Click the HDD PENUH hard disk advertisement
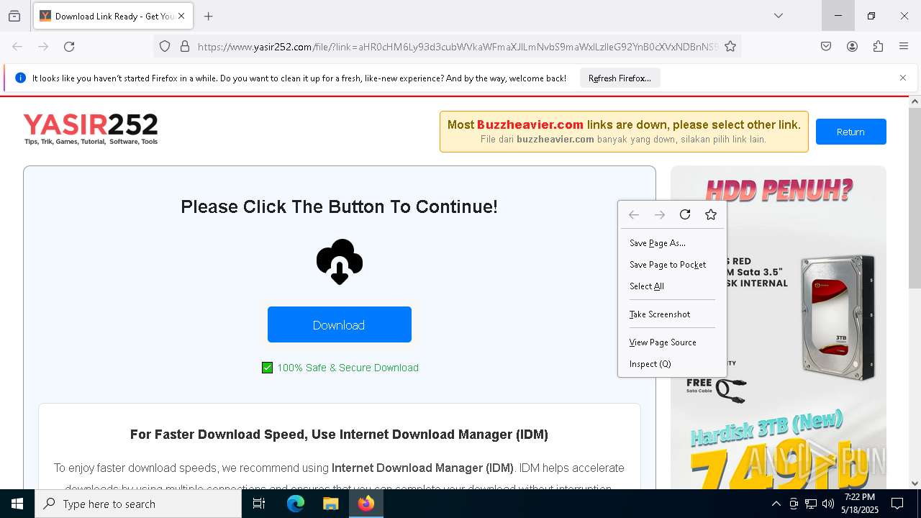 [x=779, y=327]
